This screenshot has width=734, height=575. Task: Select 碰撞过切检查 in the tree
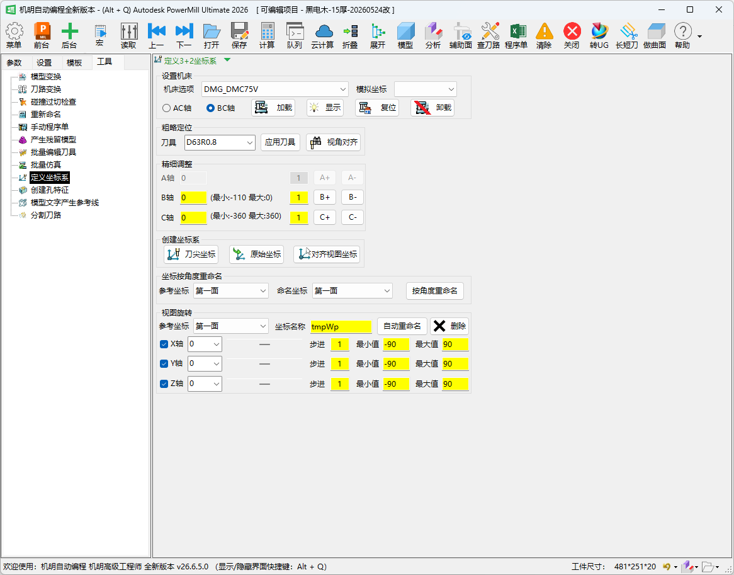pyautogui.click(x=54, y=102)
